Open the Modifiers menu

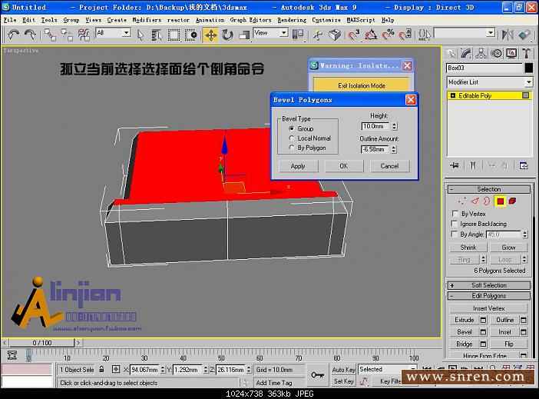147,20
